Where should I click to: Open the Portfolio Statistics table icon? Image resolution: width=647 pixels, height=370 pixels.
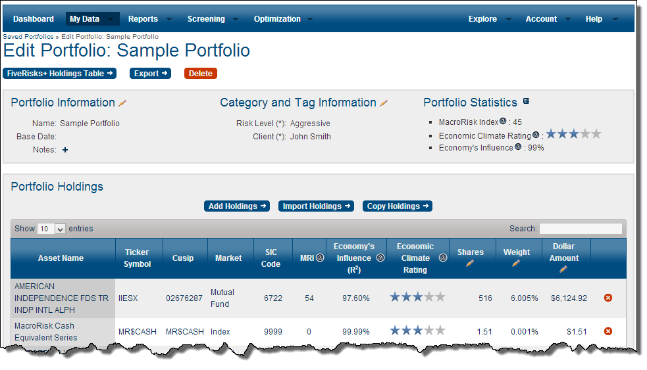tap(526, 101)
